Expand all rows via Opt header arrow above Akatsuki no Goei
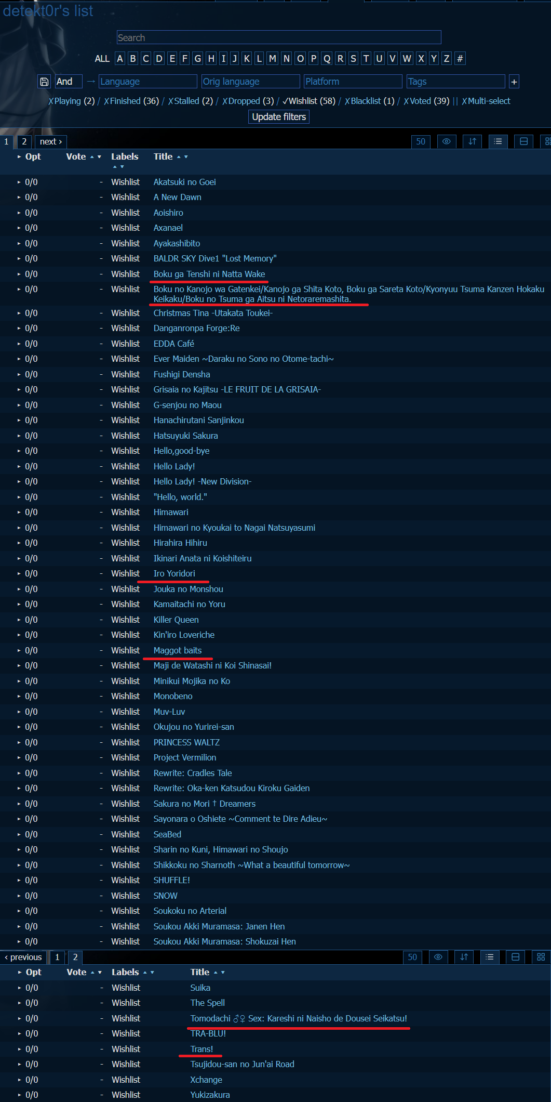Image resolution: width=551 pixels, height=1102 pixels. coord(19,156)
